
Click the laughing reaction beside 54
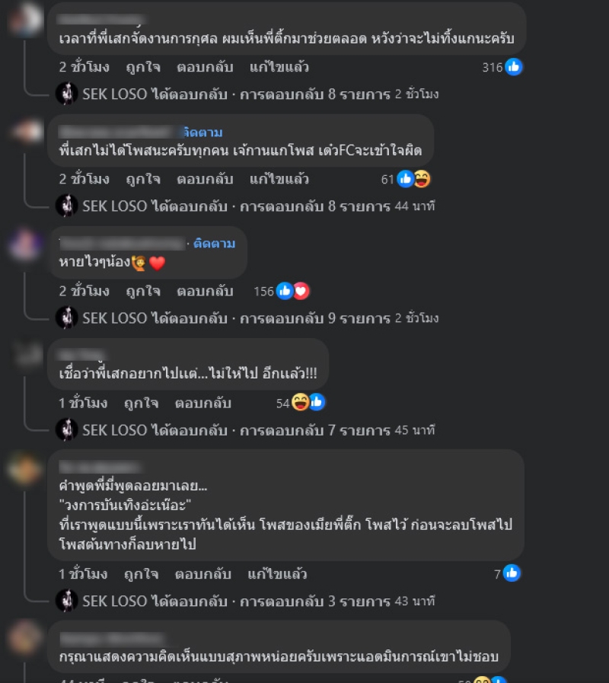pos(300,402)
